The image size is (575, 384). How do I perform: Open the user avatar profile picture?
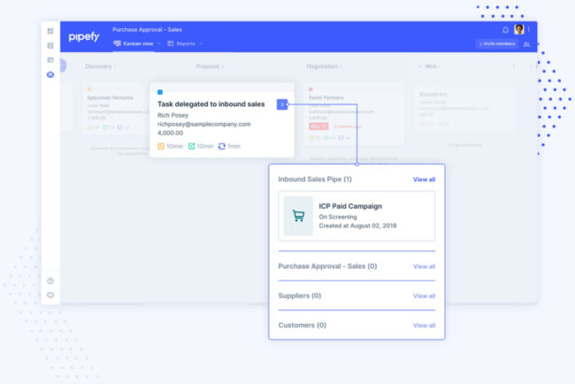[519, 29]
